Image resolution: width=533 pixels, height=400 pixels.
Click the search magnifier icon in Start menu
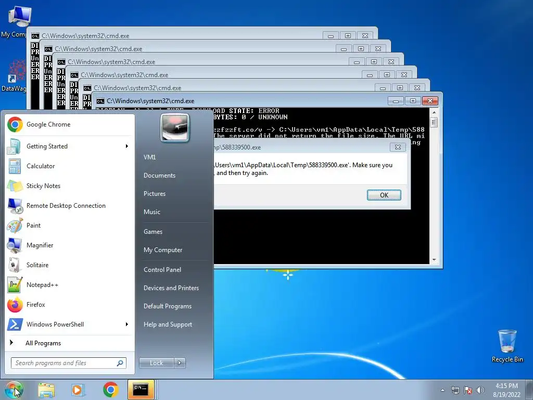click(x=120, y=363)
